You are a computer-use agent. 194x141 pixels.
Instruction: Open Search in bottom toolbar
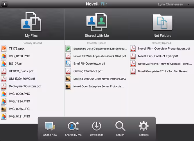coord(120,129)
